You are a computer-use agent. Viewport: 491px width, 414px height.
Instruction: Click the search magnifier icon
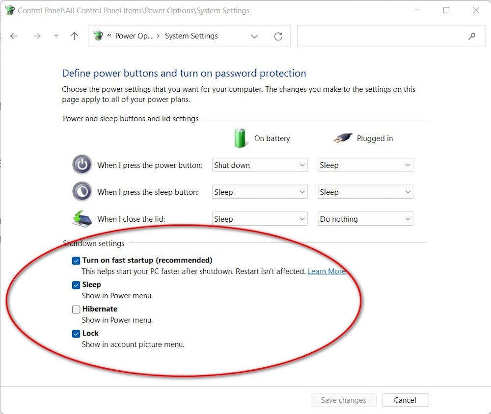tap(471, 36)
